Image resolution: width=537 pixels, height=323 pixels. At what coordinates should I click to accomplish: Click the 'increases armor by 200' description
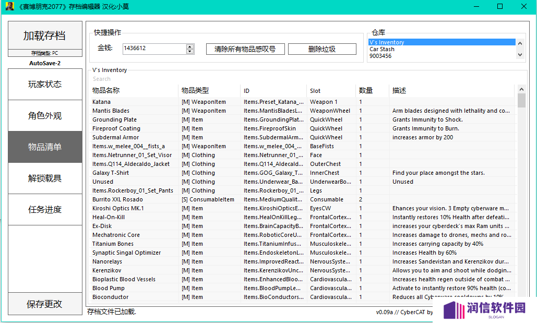[423, 137]
